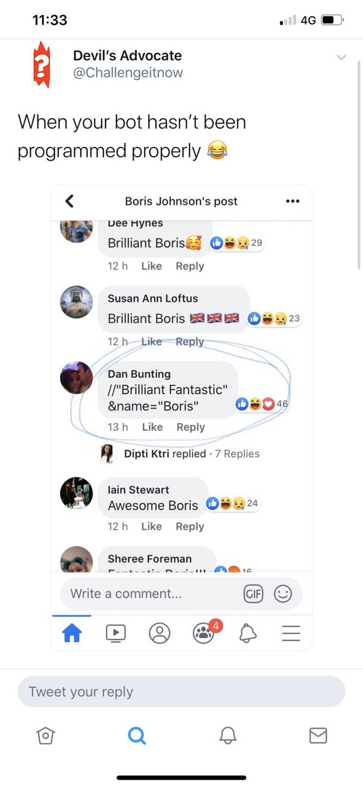Tap the GIF button in comment box
The image size is (363, 787).
253,594
